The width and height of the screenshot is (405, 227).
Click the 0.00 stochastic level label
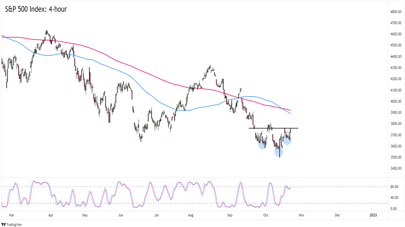(x=393, y=209)
